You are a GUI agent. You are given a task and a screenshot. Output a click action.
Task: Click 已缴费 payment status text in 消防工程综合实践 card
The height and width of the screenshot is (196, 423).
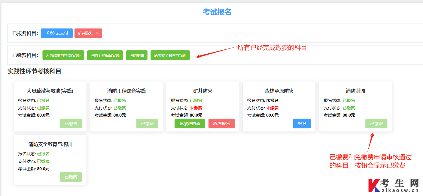tap(120, 108)
